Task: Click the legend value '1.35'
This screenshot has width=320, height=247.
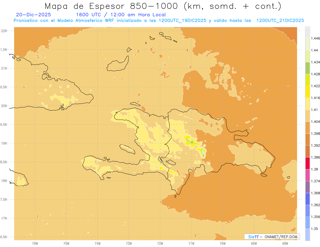Action: point(315,229)
